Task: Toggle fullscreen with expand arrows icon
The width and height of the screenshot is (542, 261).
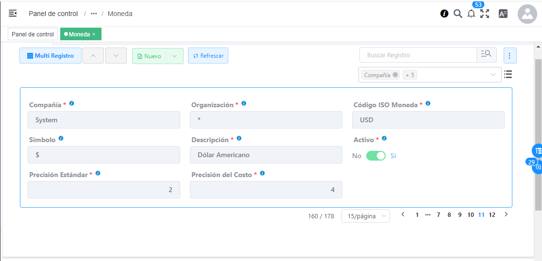Action: coord(485,14)
